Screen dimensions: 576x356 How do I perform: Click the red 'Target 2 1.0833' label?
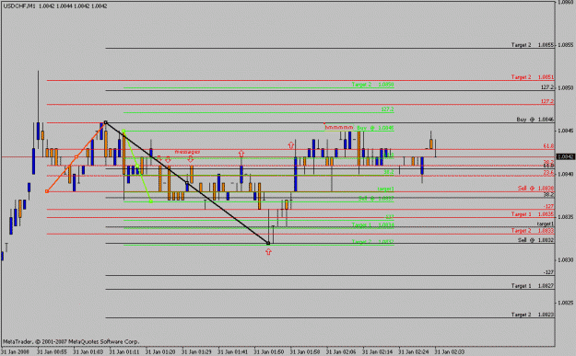coord(533,231)
